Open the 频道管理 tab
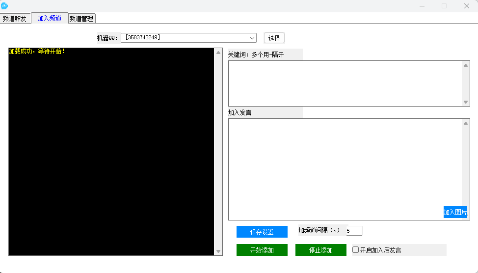The image size is (478, 273). 81,19
